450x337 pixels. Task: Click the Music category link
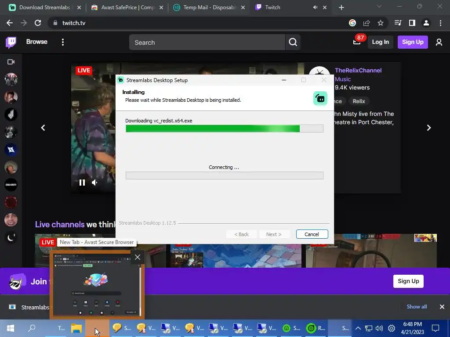coord(343,79)
